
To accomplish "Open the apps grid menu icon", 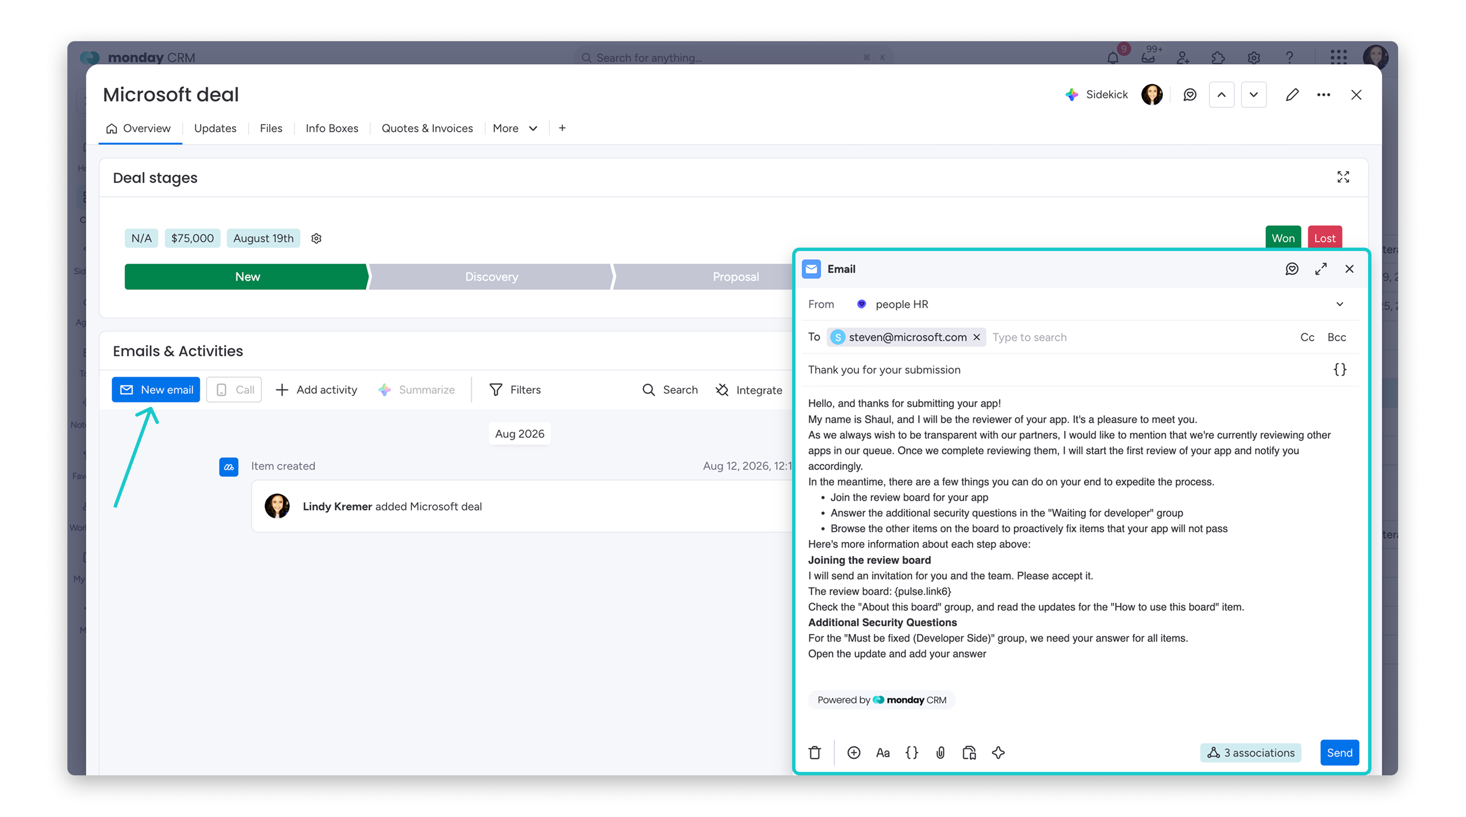I will (1339, 58).
